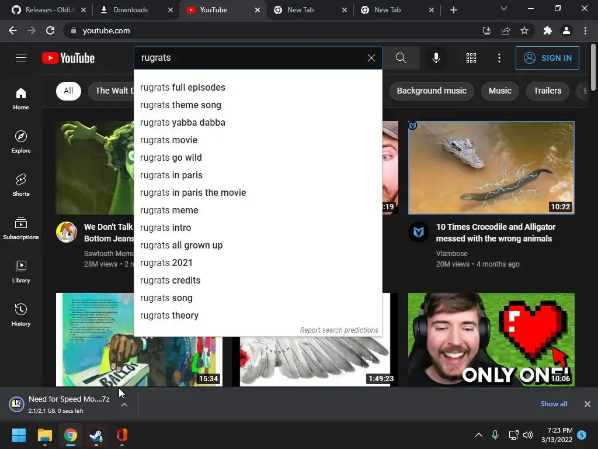Open the taskbar volume control
The image size is (598, 449).
click(x=528, y=435)
